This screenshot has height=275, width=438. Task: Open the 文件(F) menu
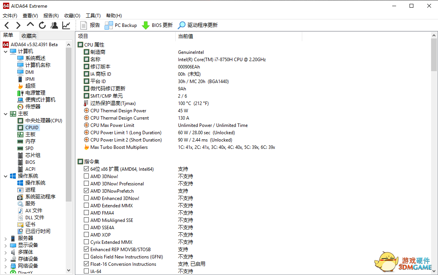point(10,16)
